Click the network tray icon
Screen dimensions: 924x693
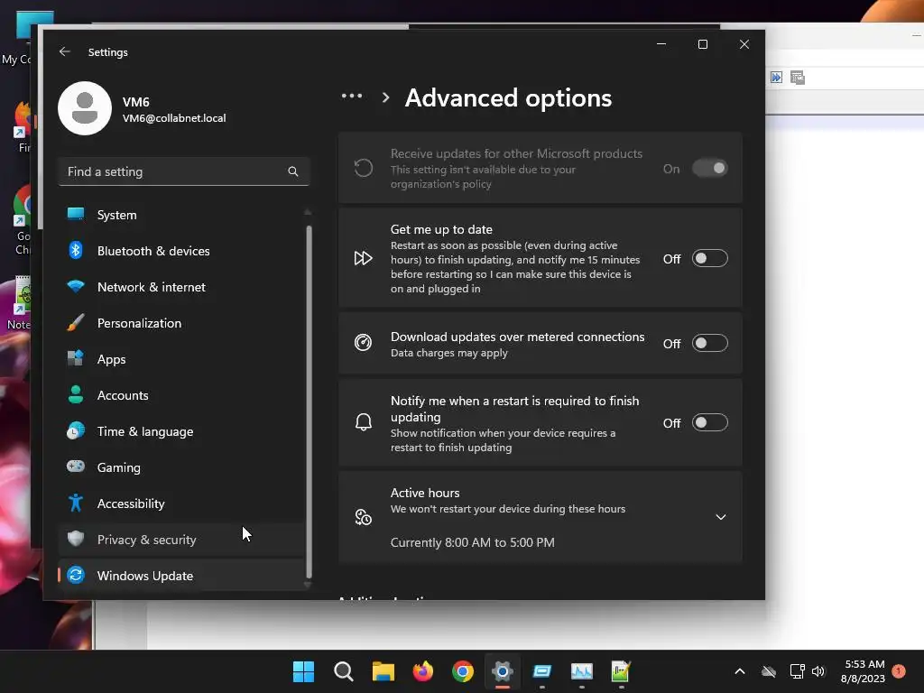(x=797, y=671)
